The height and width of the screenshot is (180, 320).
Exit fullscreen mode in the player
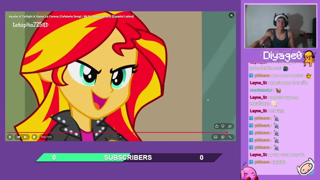[x=230, y=137]
